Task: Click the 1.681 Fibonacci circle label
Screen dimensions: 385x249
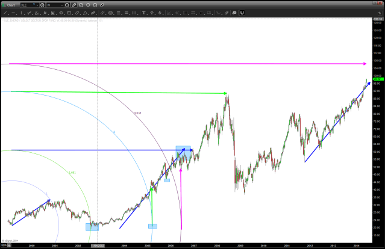Action: coord(72,173)
